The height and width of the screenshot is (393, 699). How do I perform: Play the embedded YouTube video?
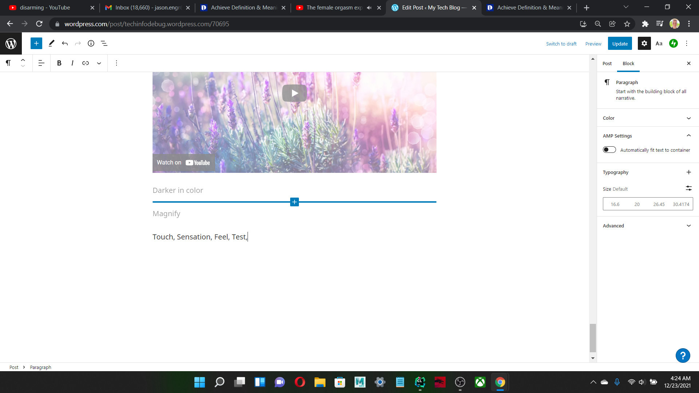(x=294, y=93)
